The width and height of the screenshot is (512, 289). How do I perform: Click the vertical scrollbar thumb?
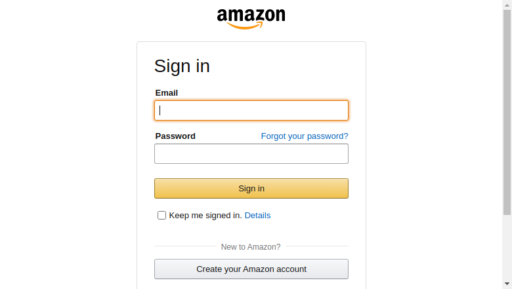tap(507, 113)
